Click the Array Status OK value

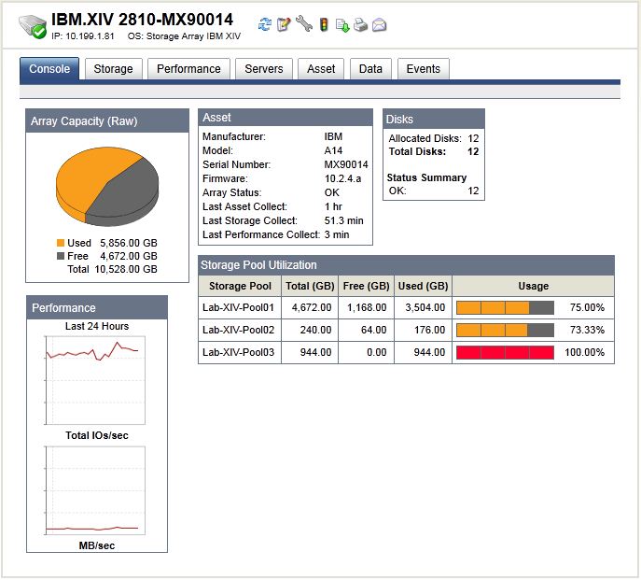332,192
